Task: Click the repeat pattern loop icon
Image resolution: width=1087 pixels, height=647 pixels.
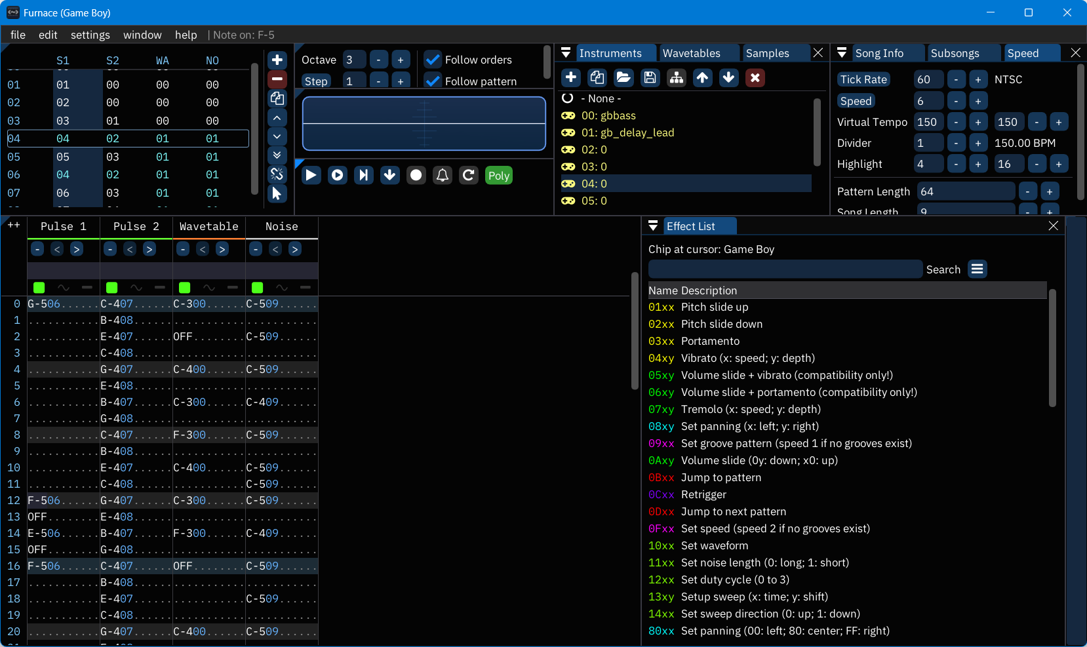Action: [468, 175]
